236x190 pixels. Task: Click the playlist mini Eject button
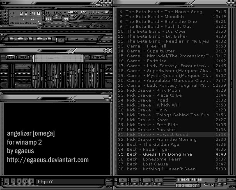tap(197, 185)
